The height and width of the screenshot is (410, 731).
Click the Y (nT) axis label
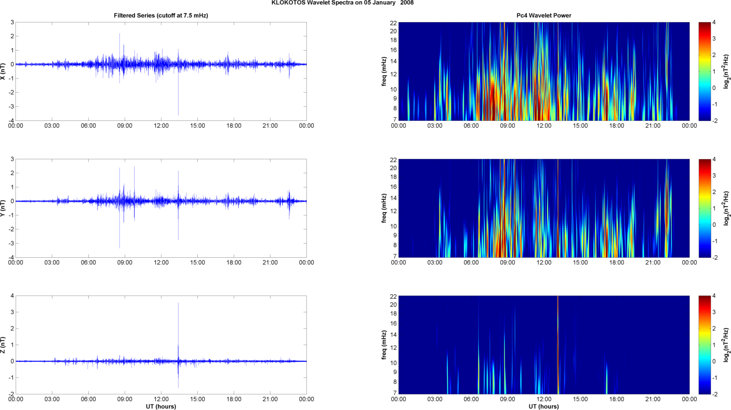point(3,208)
